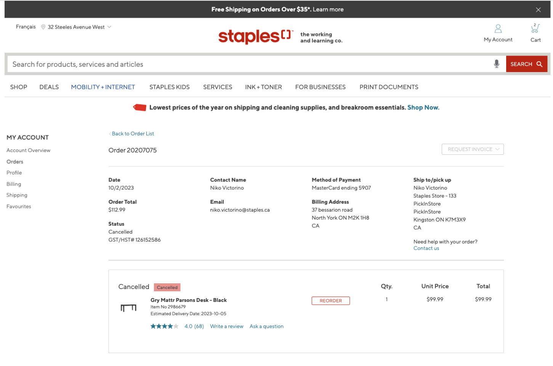Click the email niko.victorino@staples.ca
553x366 pixels.
(x=240, y=210)
